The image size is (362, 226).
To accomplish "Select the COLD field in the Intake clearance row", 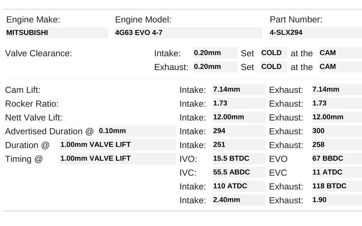I will 274,53.
